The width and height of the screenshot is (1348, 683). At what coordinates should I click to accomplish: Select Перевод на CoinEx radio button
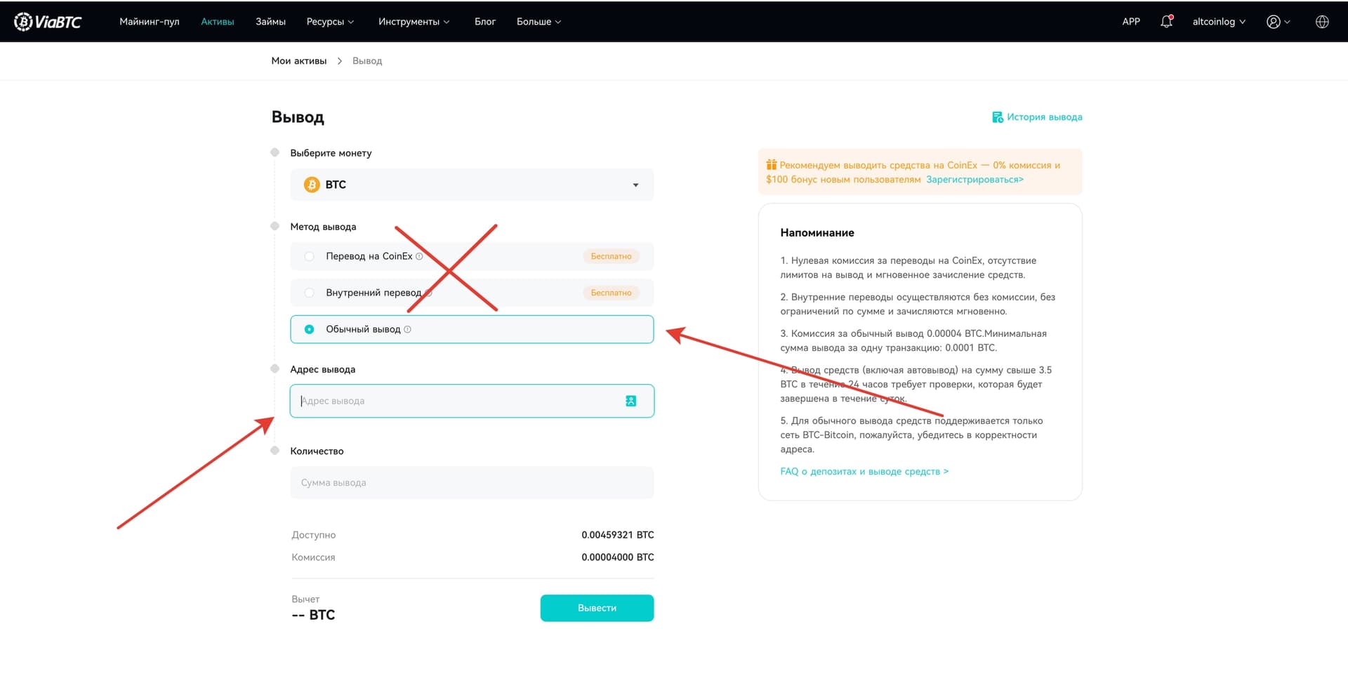click(309, 256)
